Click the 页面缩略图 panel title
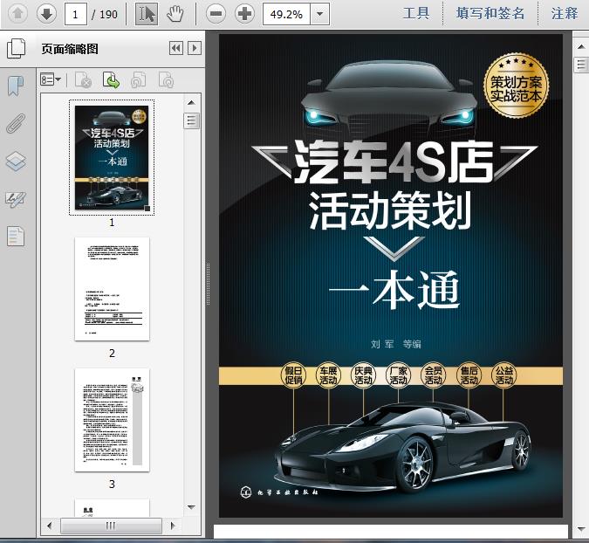Viewport: 589px width, 543px height. (x=70, y=49)
